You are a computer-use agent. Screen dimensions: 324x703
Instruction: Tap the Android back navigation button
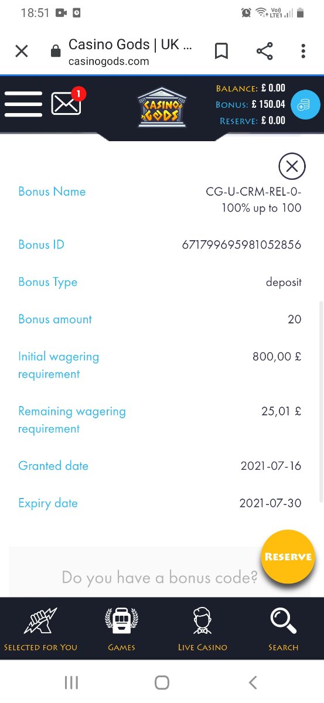tap(253, 682)
